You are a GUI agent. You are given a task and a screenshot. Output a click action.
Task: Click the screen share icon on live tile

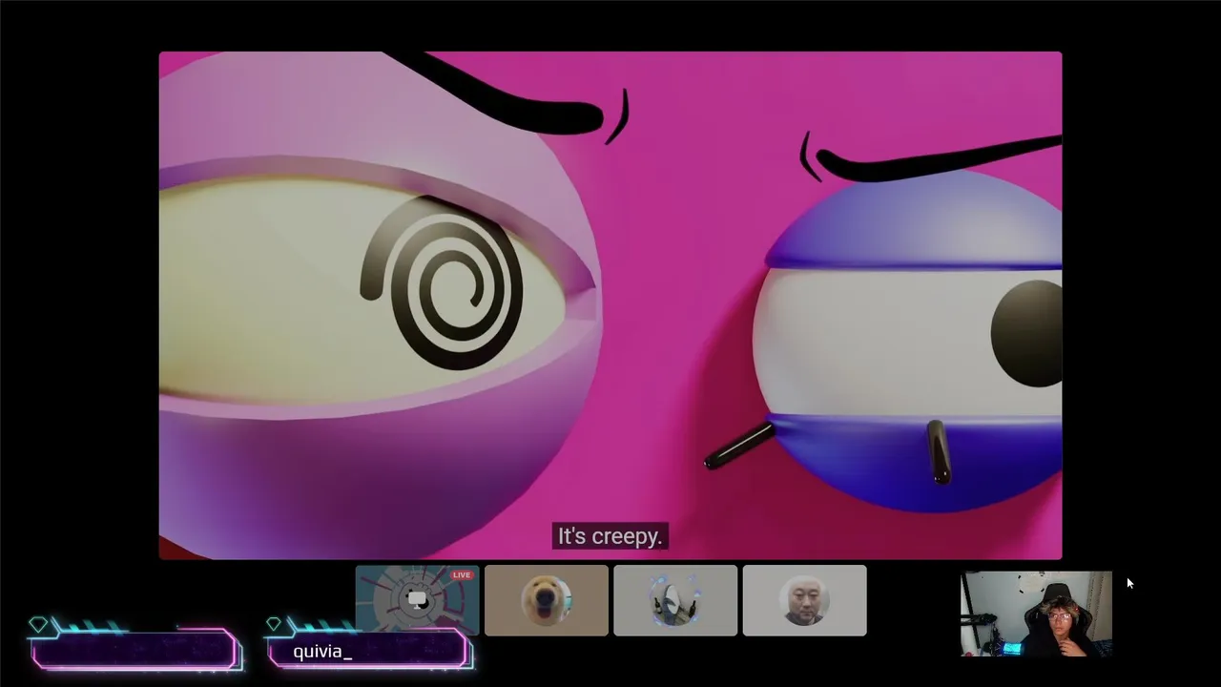(417, 599)
